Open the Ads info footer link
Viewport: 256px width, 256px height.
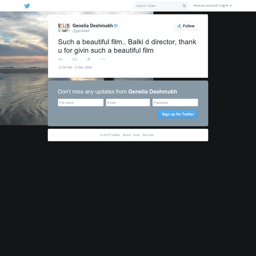coord(148,135)
